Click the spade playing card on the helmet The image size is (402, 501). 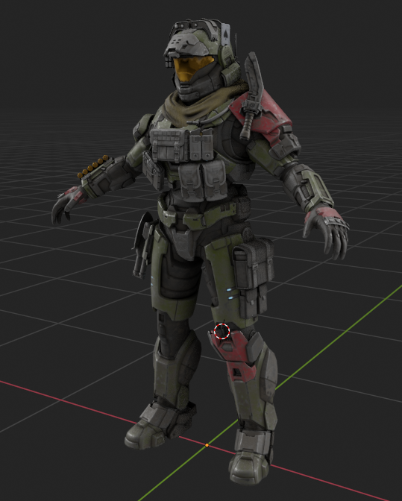pyautogui.click(x=225, y=34)
